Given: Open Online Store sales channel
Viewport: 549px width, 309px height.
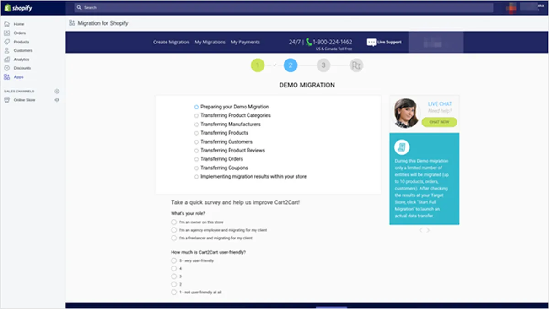Looking at the screenshot, I should click(x=24, y=100).
